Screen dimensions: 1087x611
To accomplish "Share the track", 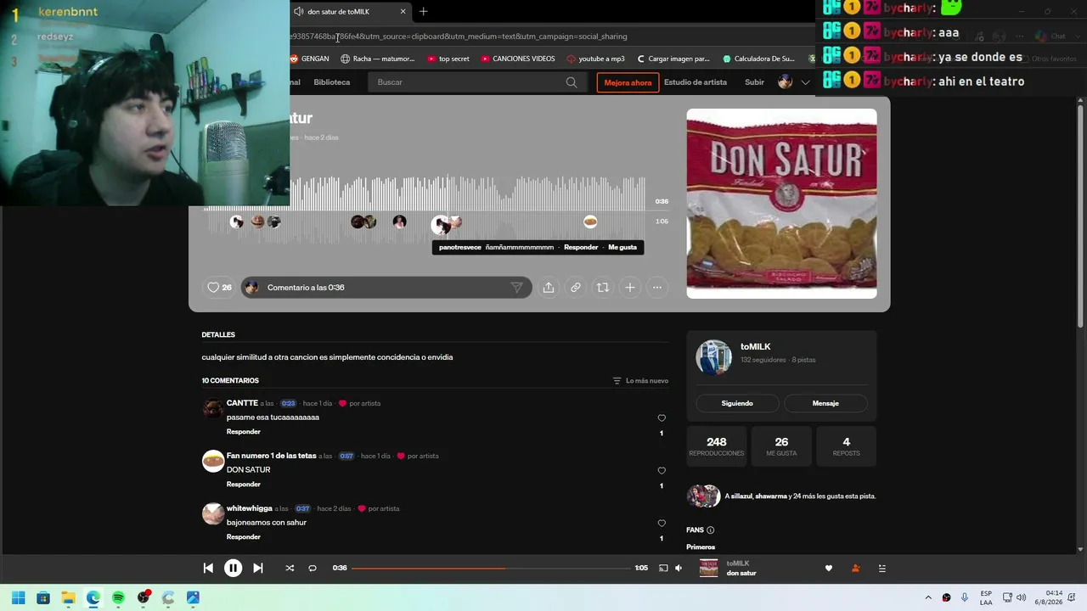I will [549, 288].
